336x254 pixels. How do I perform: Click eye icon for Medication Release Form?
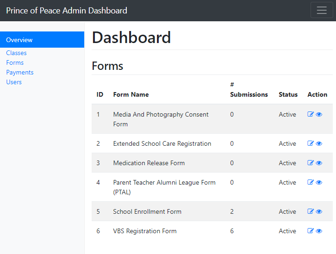coord(319,163)
